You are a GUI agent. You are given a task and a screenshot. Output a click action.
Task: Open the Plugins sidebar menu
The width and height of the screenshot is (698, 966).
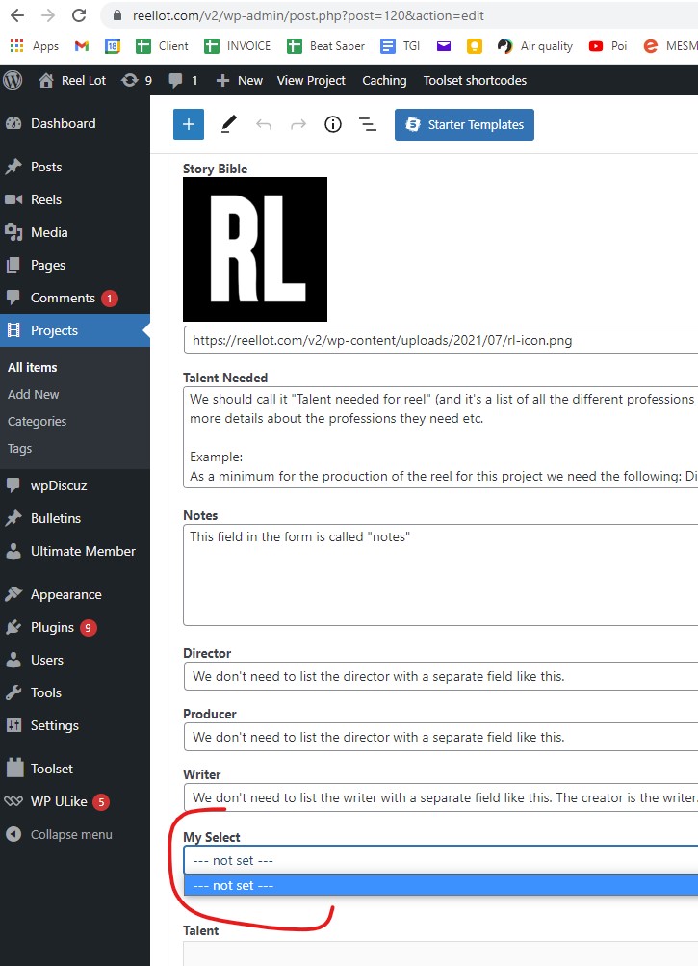74,627
